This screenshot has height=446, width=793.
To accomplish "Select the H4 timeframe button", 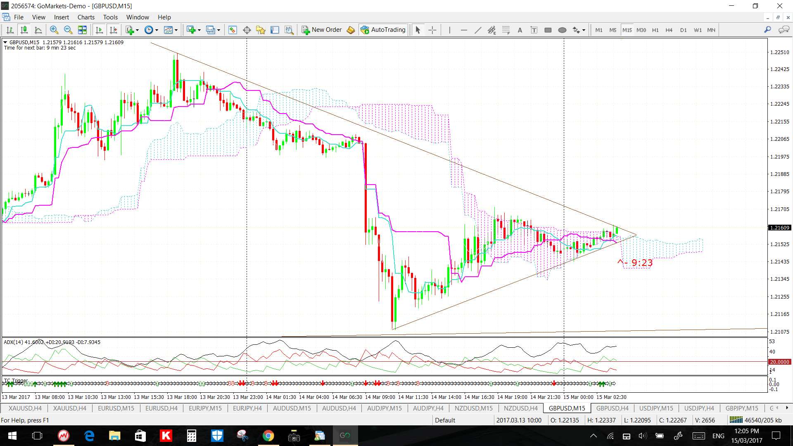I will [x=669, y=30].
